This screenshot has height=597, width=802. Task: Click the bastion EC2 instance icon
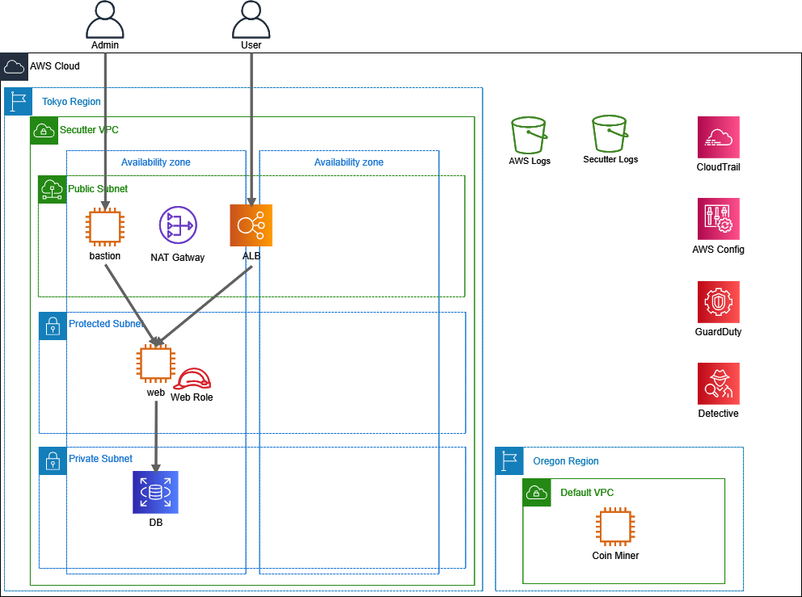(x=105, y=226)
